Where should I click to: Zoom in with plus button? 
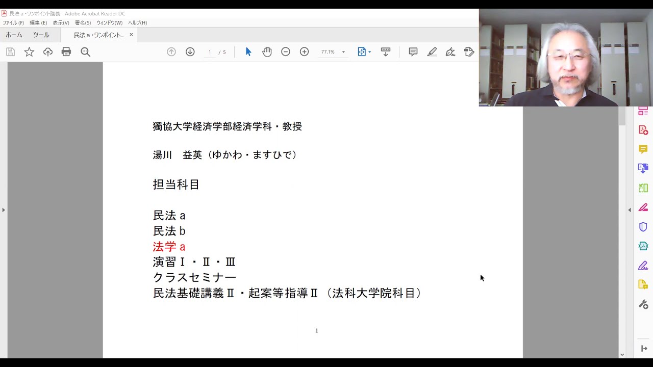click(305, 51)
